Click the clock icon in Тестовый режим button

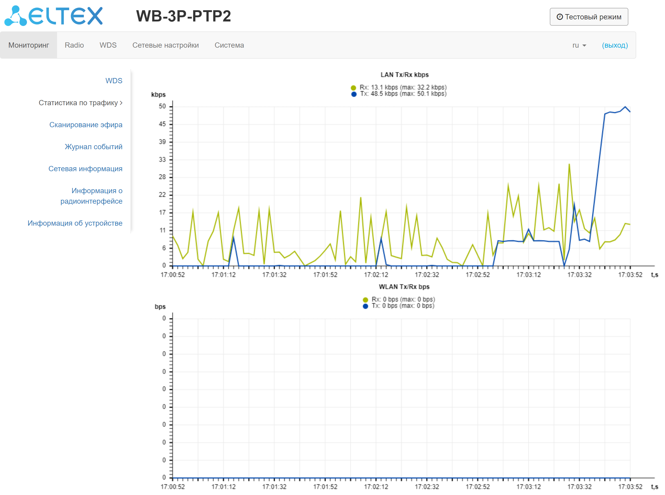pos(559,17)
